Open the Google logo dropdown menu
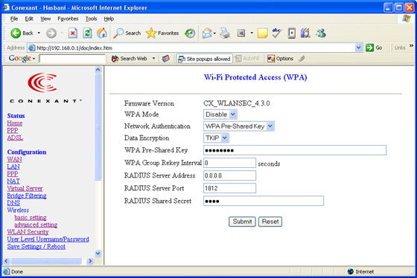This screenshot has height=278, width=417. 34,59
